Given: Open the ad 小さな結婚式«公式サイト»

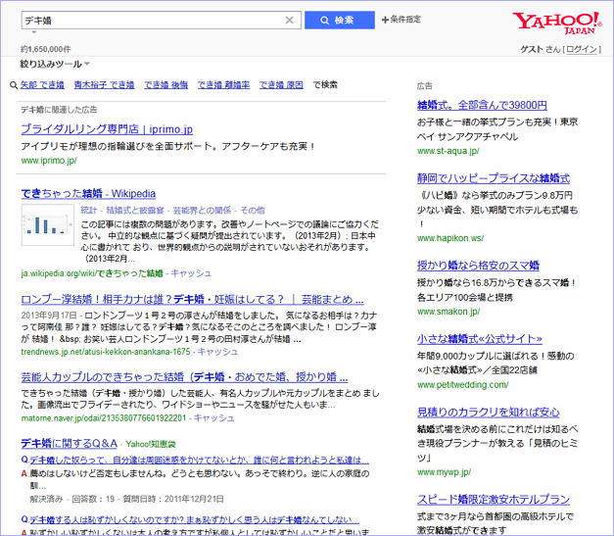Looking at the screenshot, I should pos(480,339).
